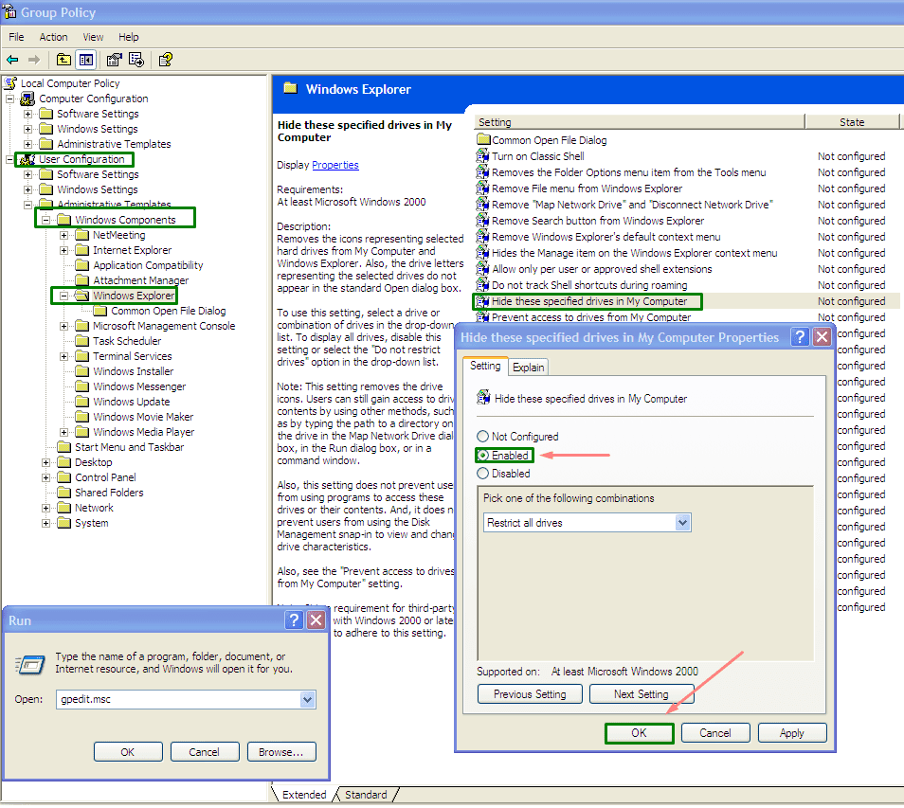Click the Forward arrow toolbar icon
The height and width of the screenshot is (808, 904).
click(34, 60)
